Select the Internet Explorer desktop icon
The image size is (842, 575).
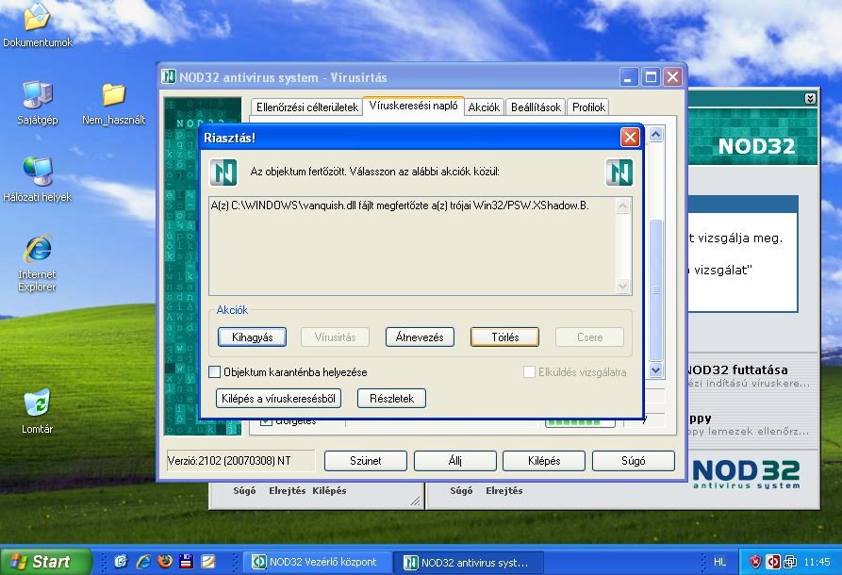(x=37, y=263)
